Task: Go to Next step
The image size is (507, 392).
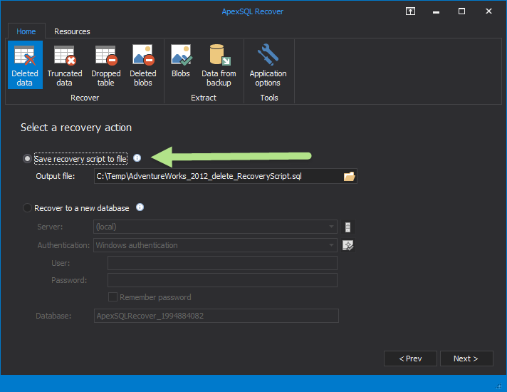Action: point(466,359)
